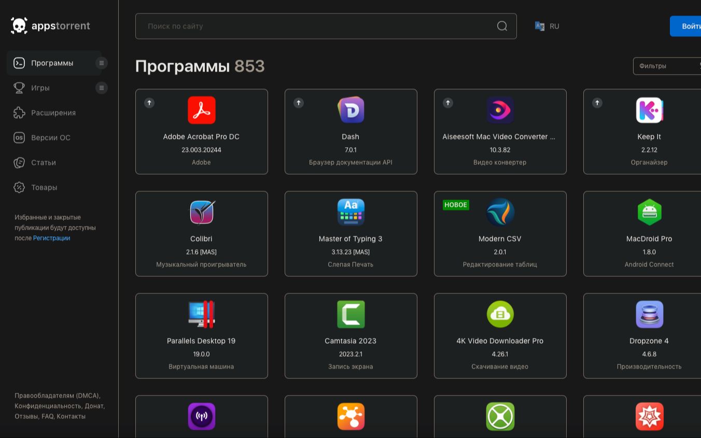This screenshot has height=438, width=701.
Task: Expand the Игры submenu toggle
Action: point(102,88)
